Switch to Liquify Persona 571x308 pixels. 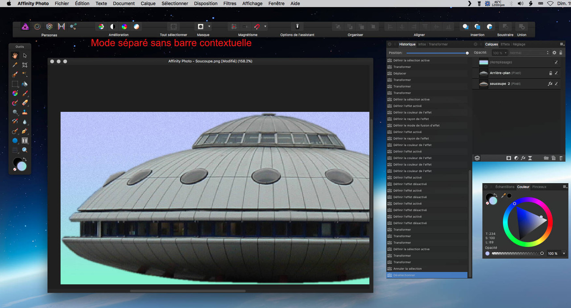[37, 27]
